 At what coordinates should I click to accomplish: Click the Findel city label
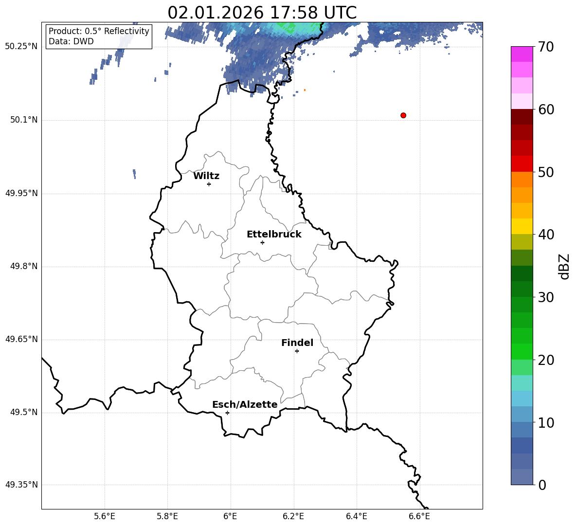pos(297,343)
